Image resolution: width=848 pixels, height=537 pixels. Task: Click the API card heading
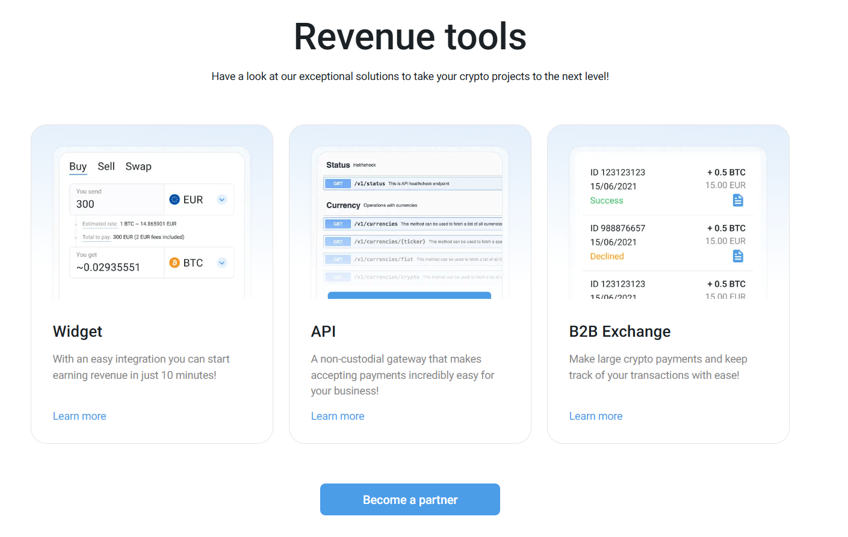coord(323,331)
